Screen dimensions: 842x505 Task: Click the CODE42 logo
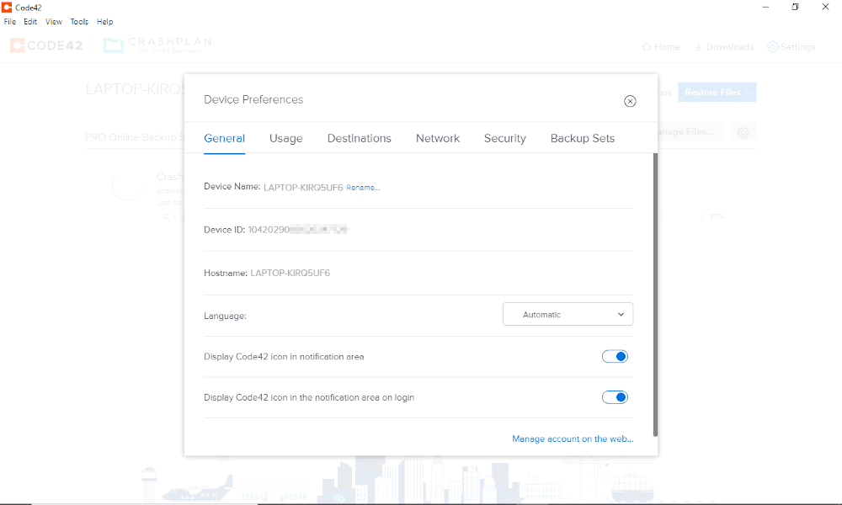click(x=46, y=45)
